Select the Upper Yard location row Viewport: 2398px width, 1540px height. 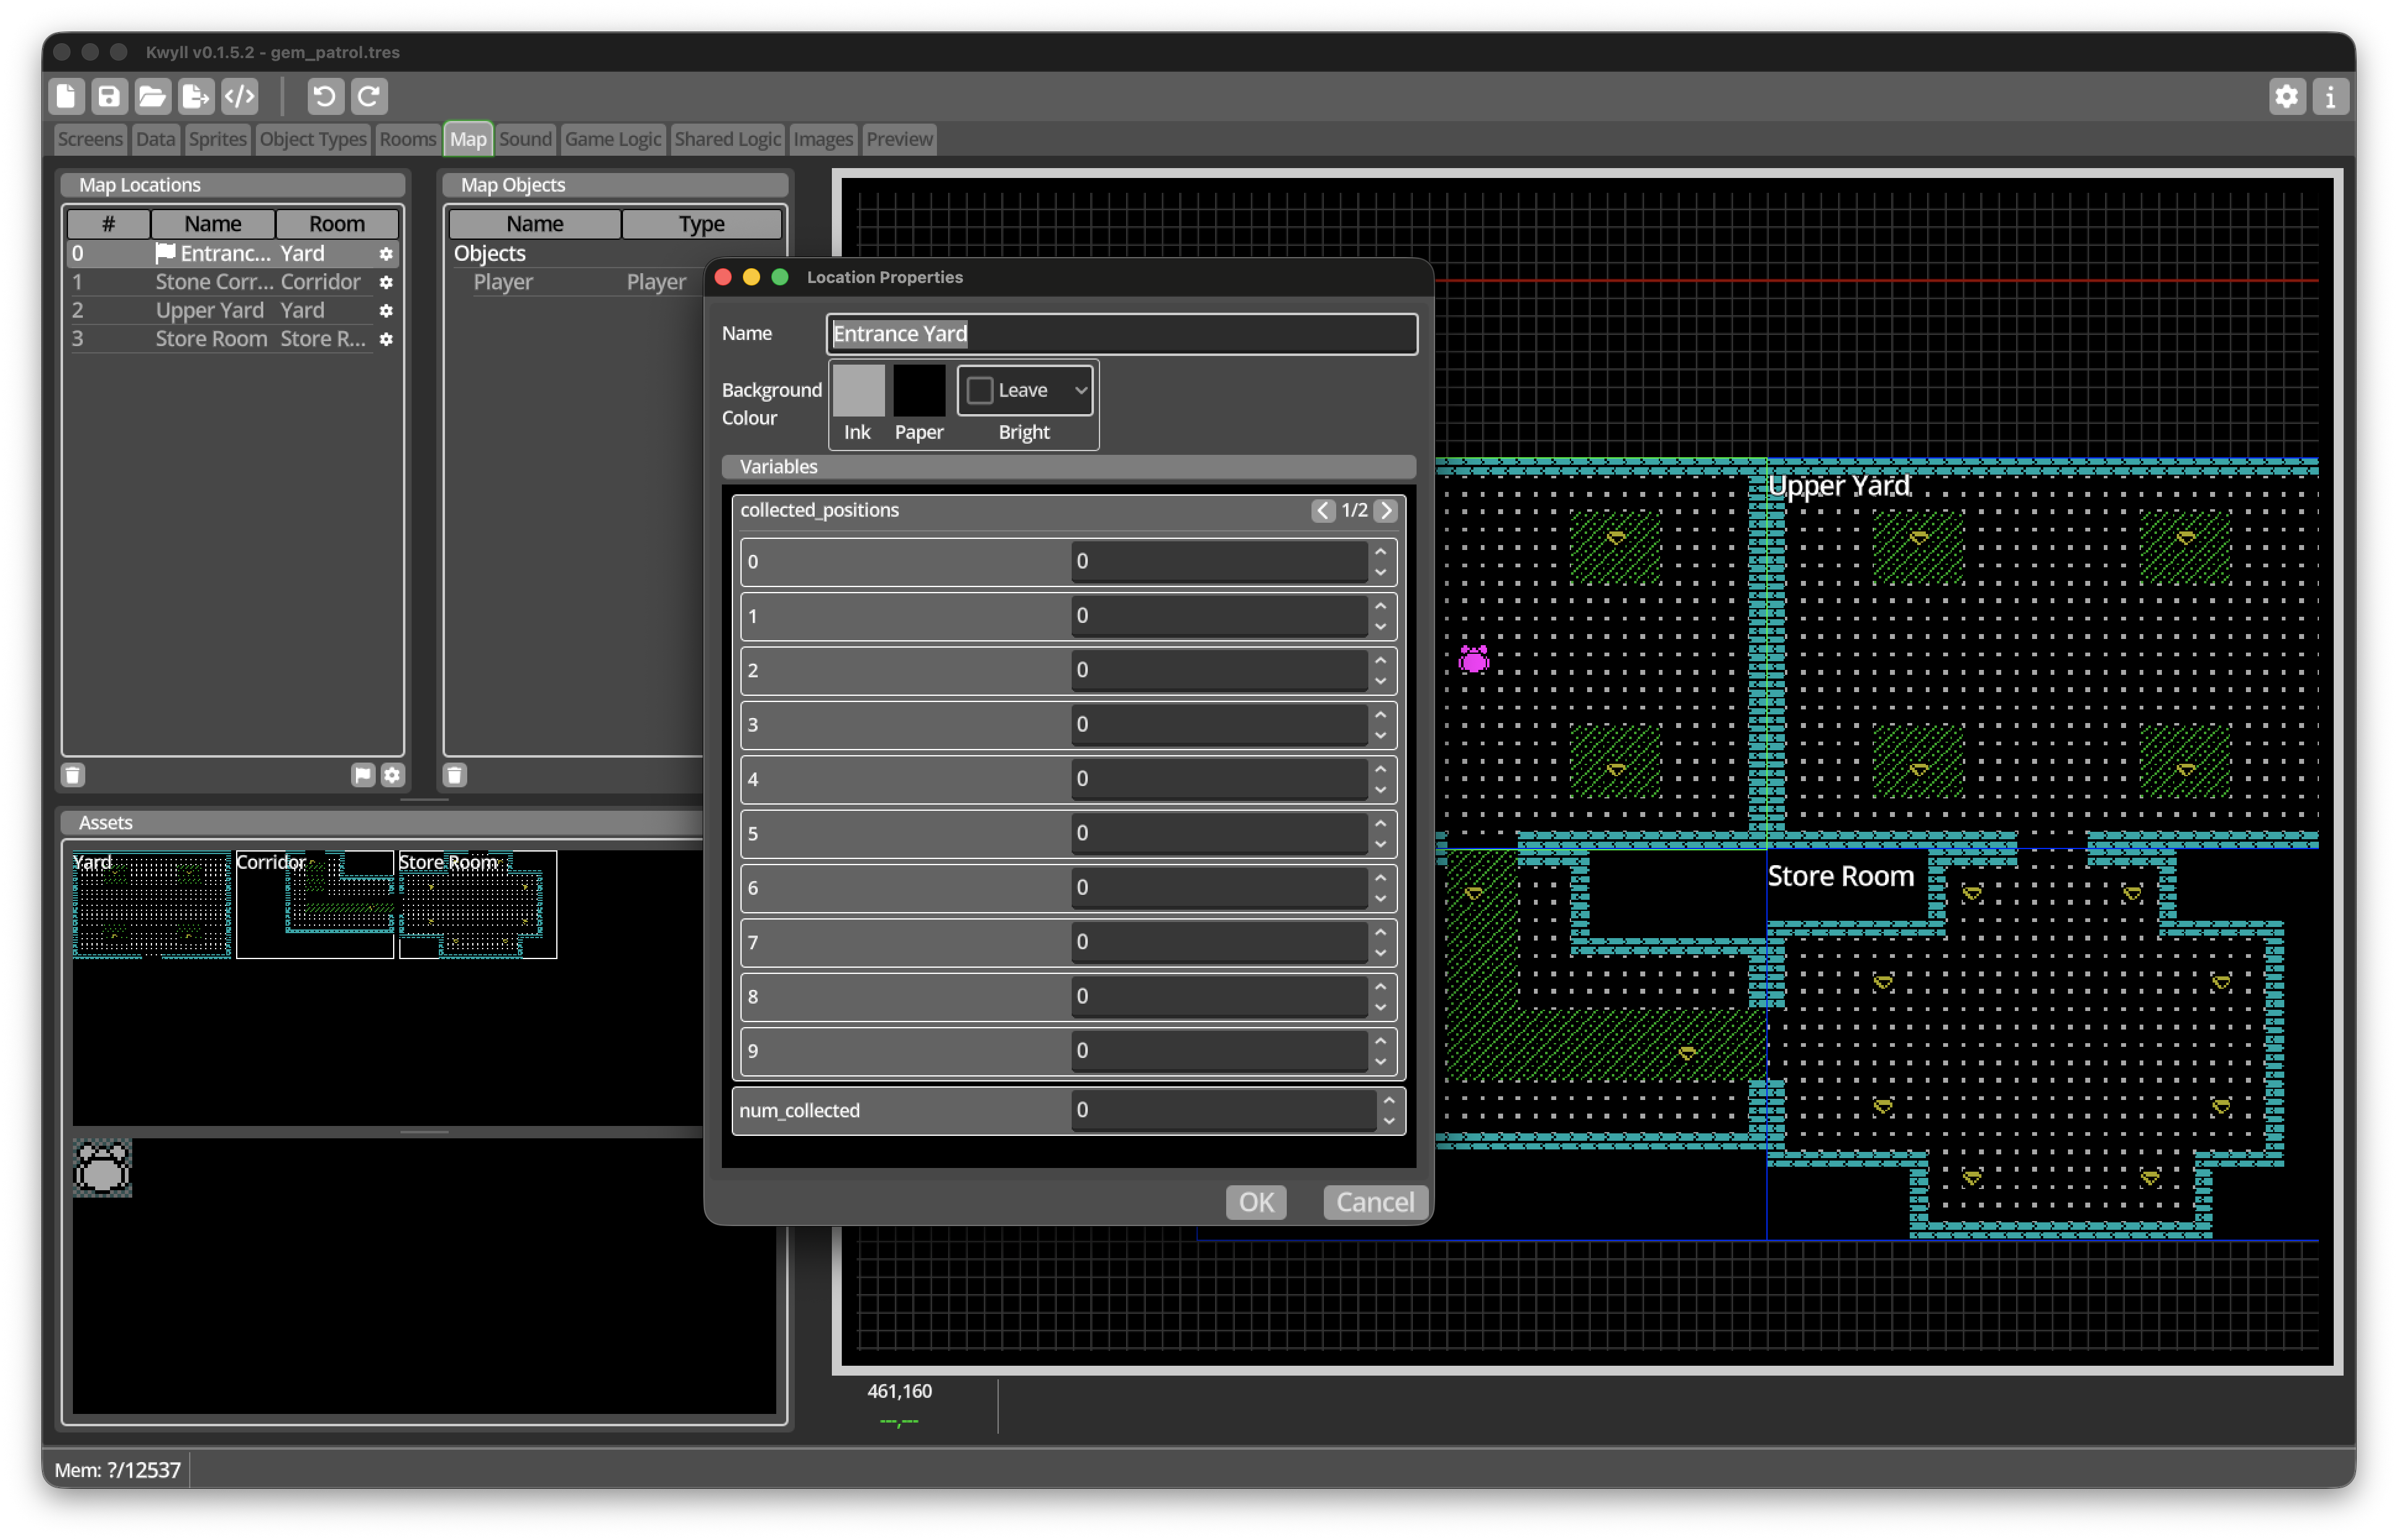tap(234, 311)
